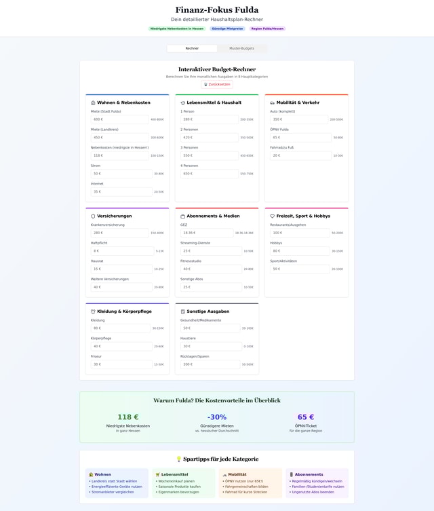Viewport: 434px width, 511px height.
Task: Click the house icon beside Wohnen & Nebenkosten
Action: click(93, 102)
